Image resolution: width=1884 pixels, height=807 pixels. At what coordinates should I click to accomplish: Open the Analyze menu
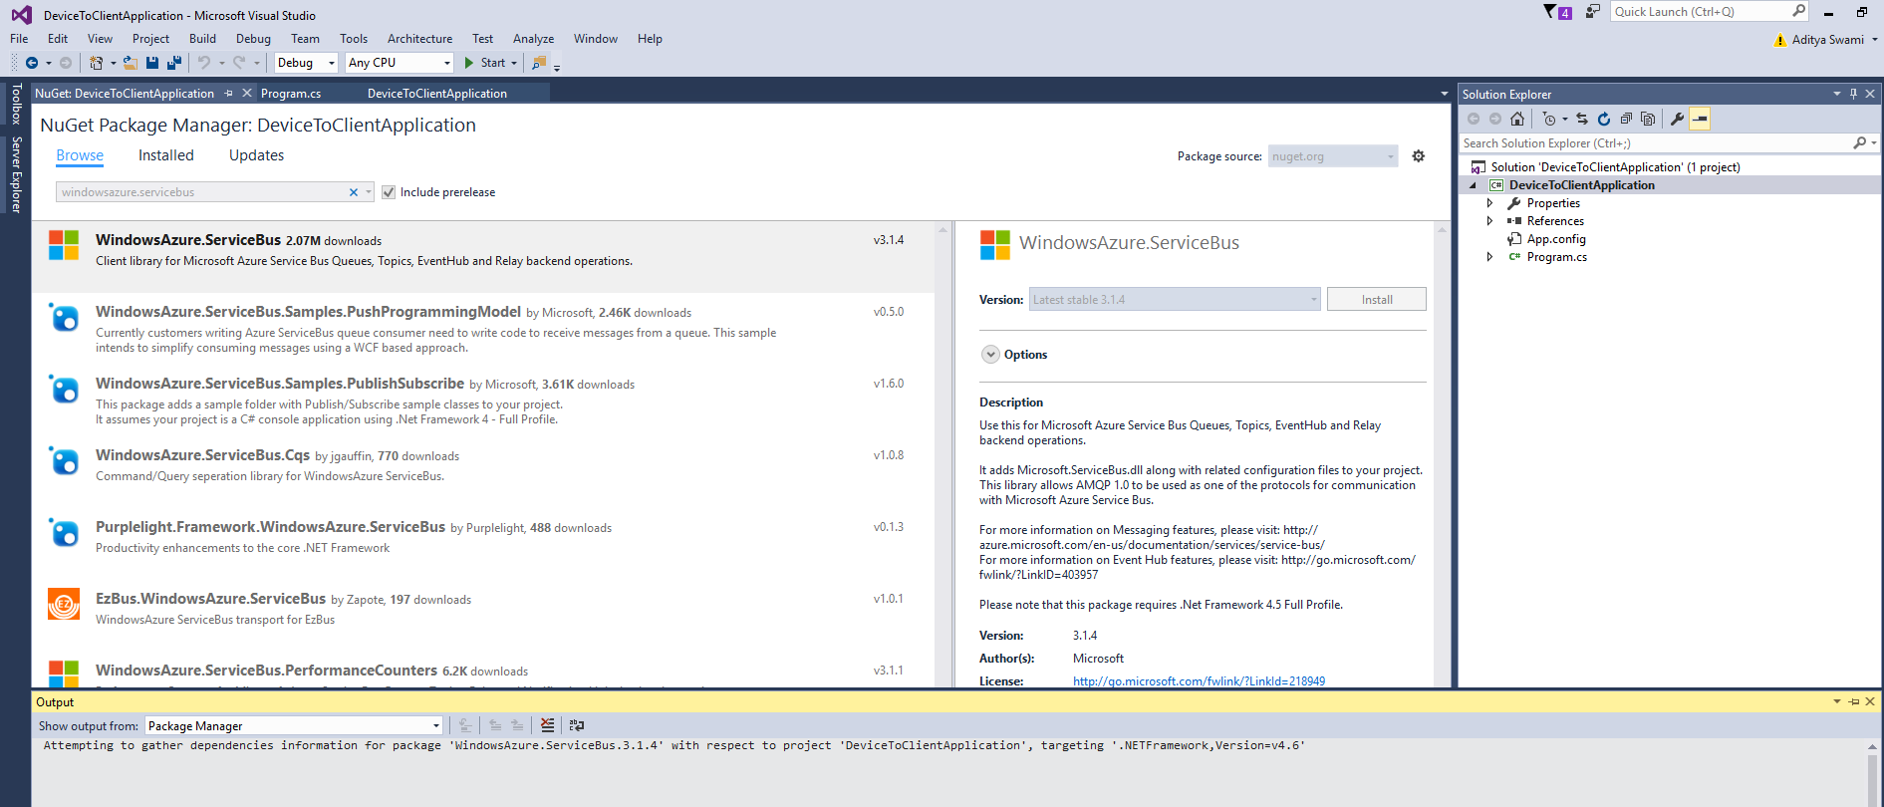[533, 39]
